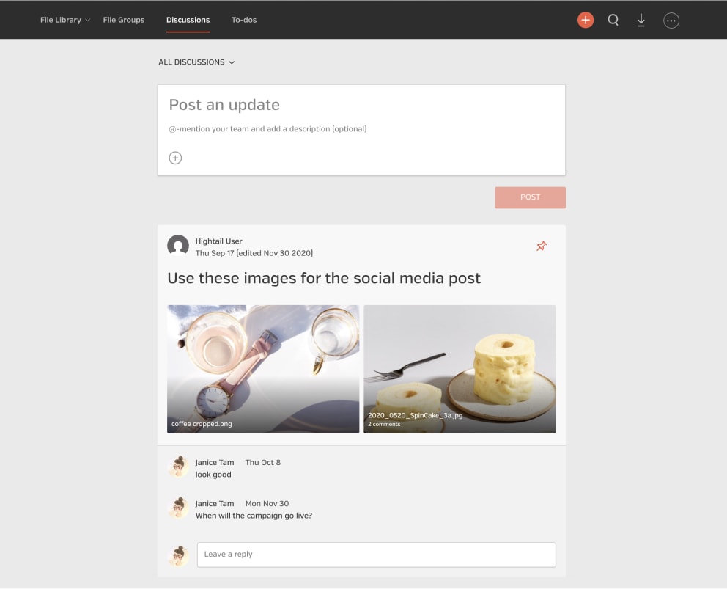Click the orange plus add button

pyautogui.click(x=585, y=21)
